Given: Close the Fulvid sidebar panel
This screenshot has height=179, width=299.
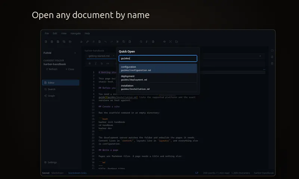Looking at the screenshot, I should [x=75, y=53].
